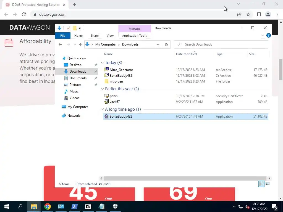Select the vac467 application

pos(185,102)
